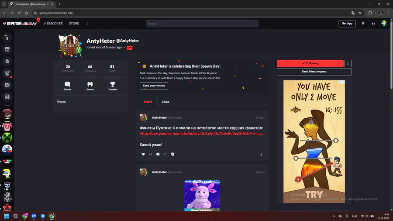
Task: Switch to the Likes tab
Action: (165, 102)
